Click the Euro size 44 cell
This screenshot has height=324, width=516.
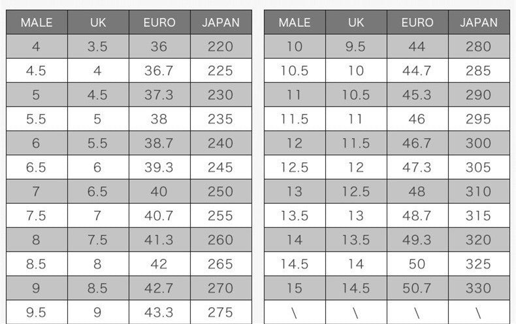point(417,46)
